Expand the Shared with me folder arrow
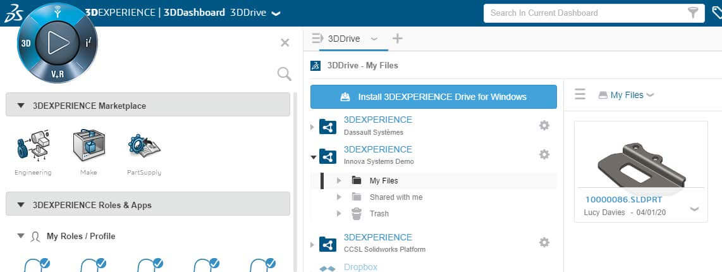Image resolution: width=722 pixels, height=272 pixels. 340,197
